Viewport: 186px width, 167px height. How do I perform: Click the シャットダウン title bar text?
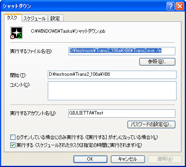click(x=17, y=6)
